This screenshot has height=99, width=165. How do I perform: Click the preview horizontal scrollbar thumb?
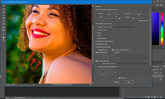pos(62,85)
